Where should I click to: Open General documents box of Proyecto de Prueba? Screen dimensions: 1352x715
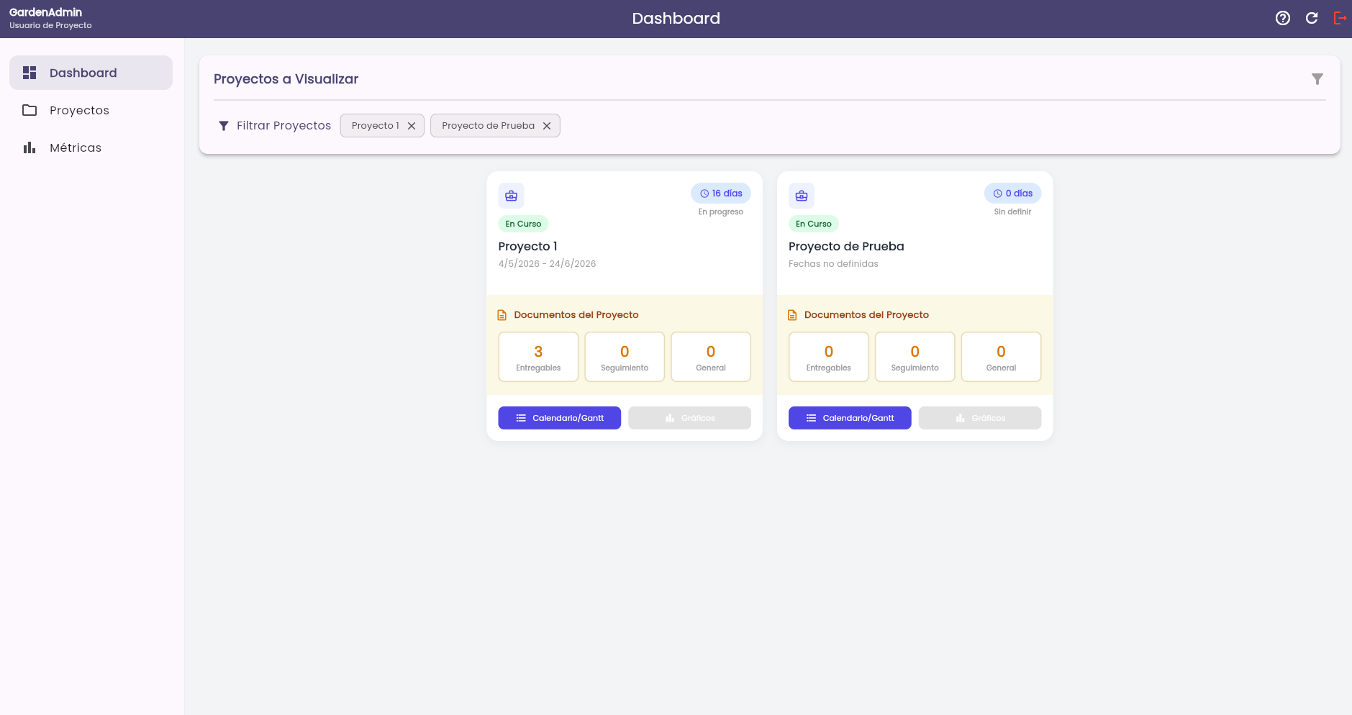click(x=1001, y=357)
